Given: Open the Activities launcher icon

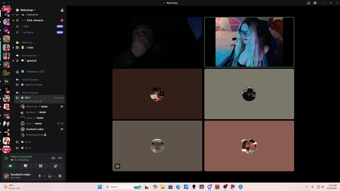Looking at the screenshot, I should (41, 166).
